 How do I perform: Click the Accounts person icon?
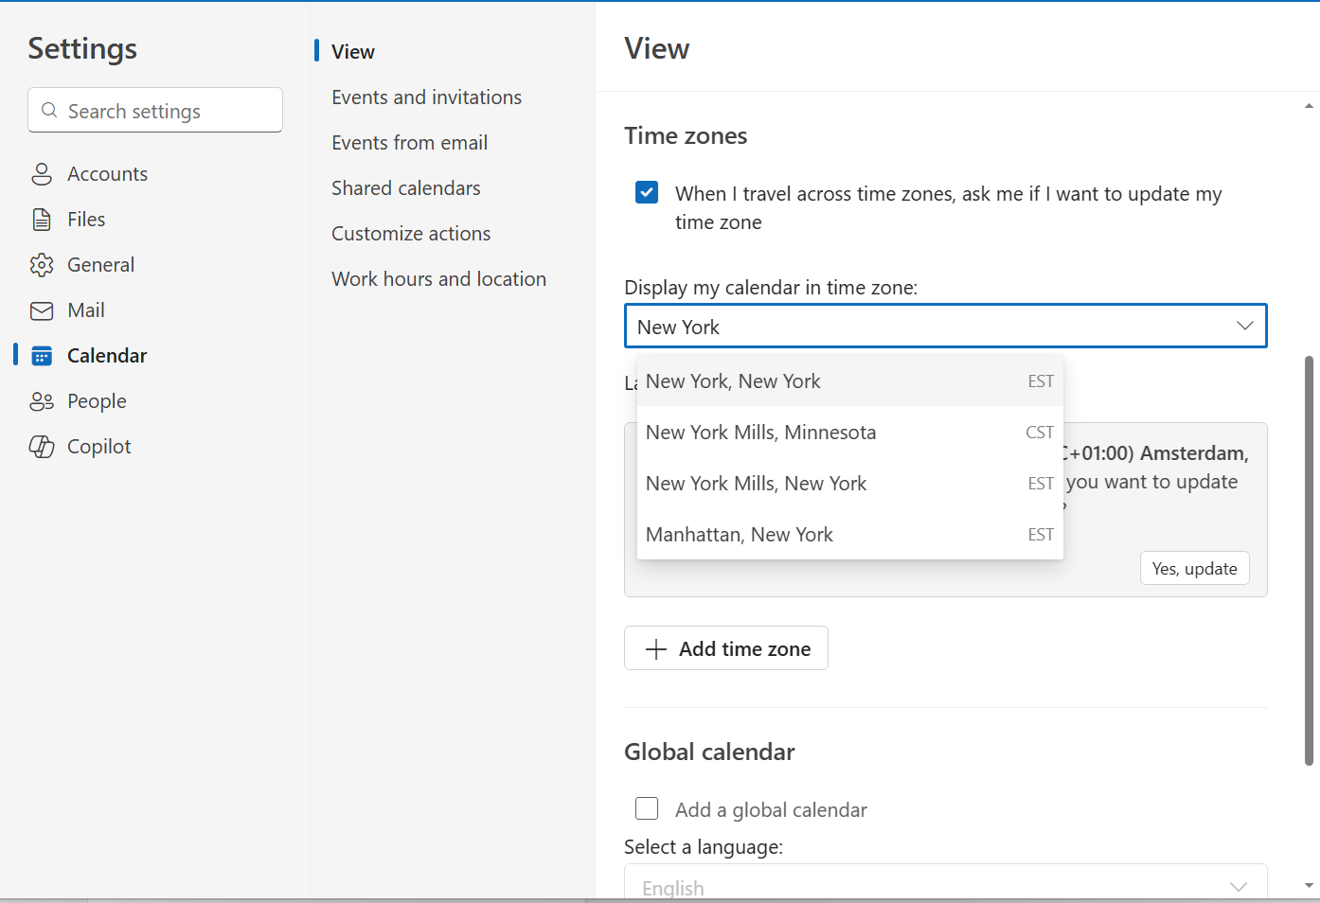[42, 174]
